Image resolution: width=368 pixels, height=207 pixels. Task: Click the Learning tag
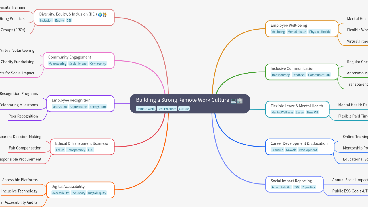(277, 150)
